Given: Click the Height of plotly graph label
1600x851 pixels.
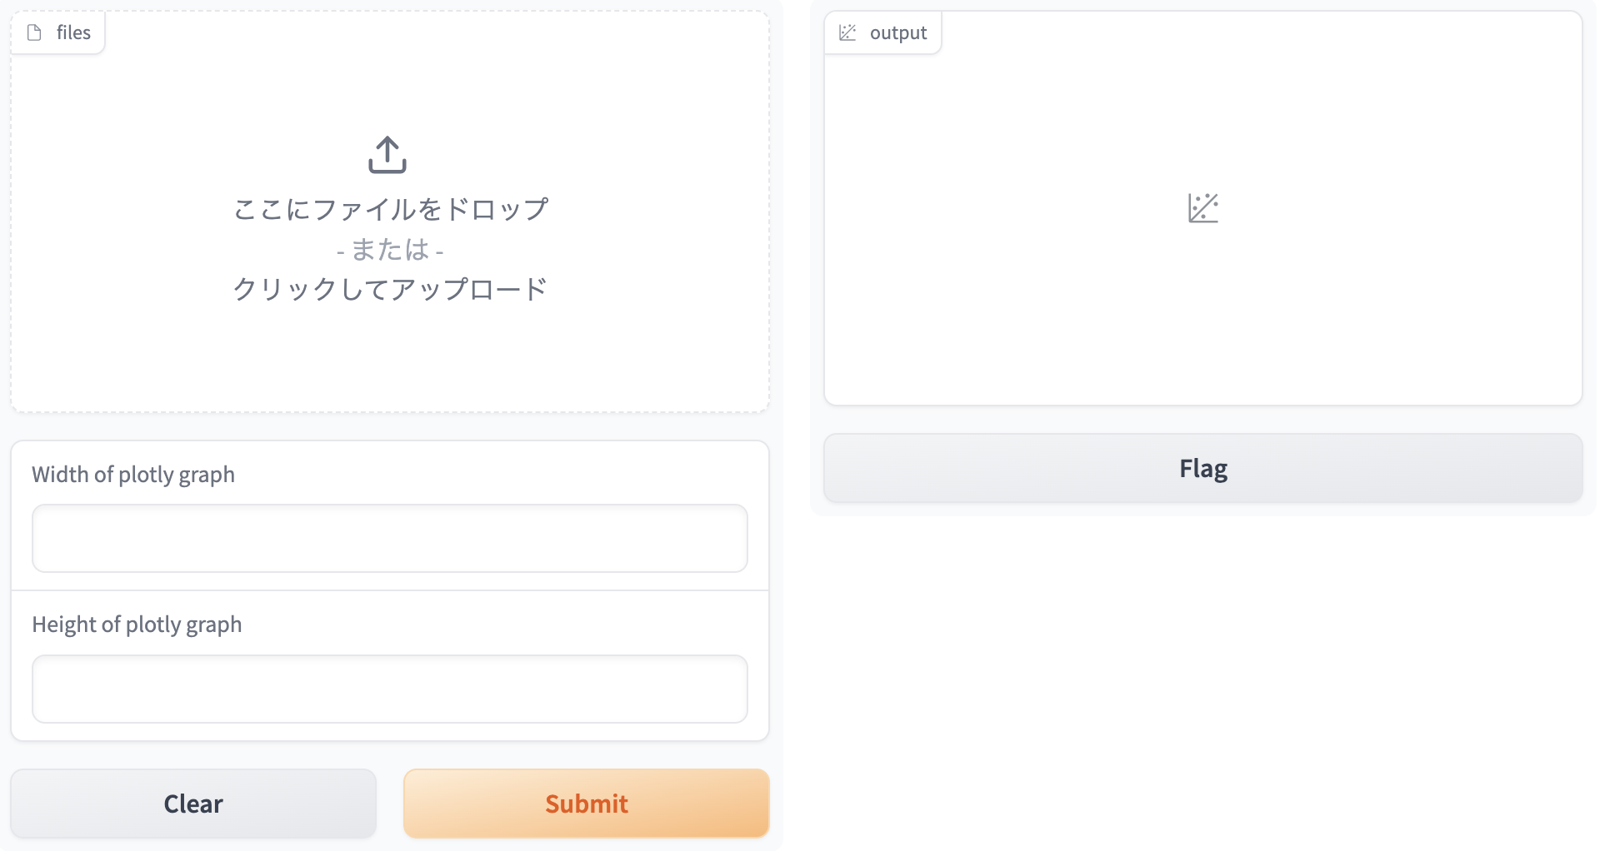Looking at the screenshot, I should point(137,624).
